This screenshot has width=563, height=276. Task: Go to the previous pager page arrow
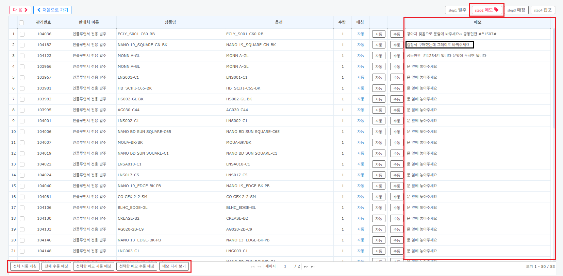tap(260, 267)
